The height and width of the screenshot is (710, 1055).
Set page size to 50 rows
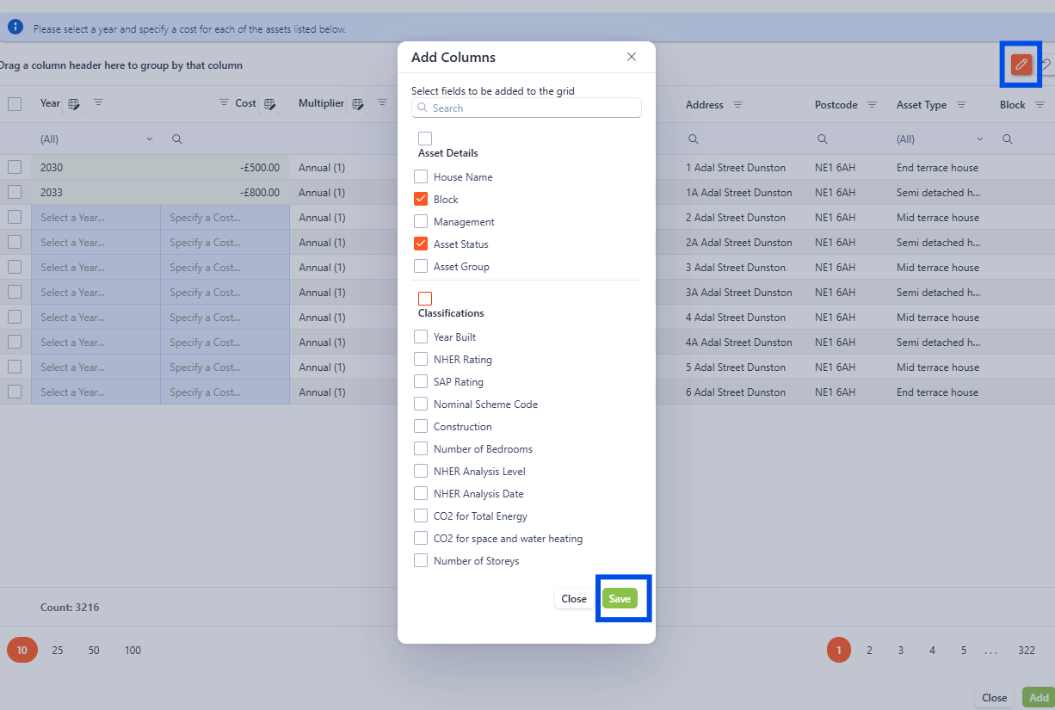click(94, 651)
